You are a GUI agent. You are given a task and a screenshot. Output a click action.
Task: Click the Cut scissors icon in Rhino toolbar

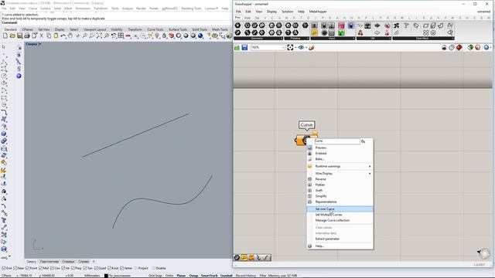(x=41, y=36)
